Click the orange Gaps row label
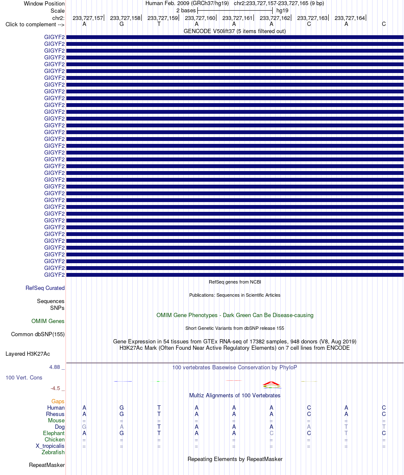The image size is (404, 475). pos(58,402)
